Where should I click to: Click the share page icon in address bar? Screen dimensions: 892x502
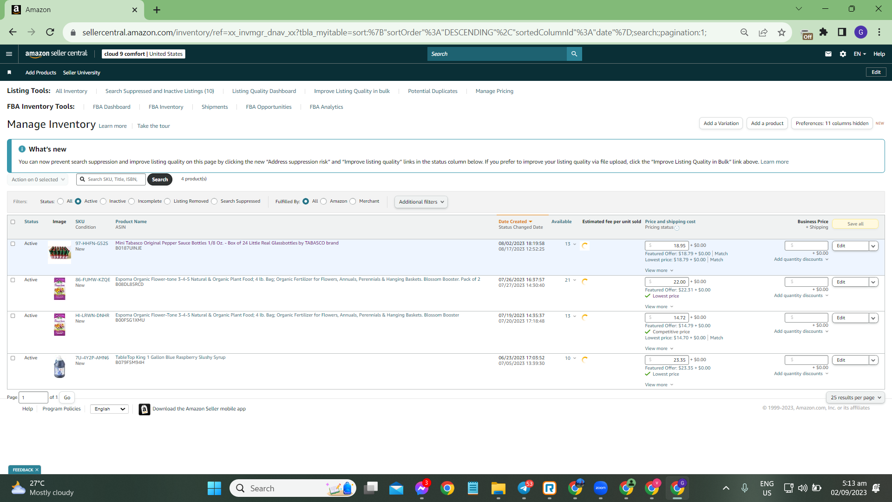(x=763, y=33)
